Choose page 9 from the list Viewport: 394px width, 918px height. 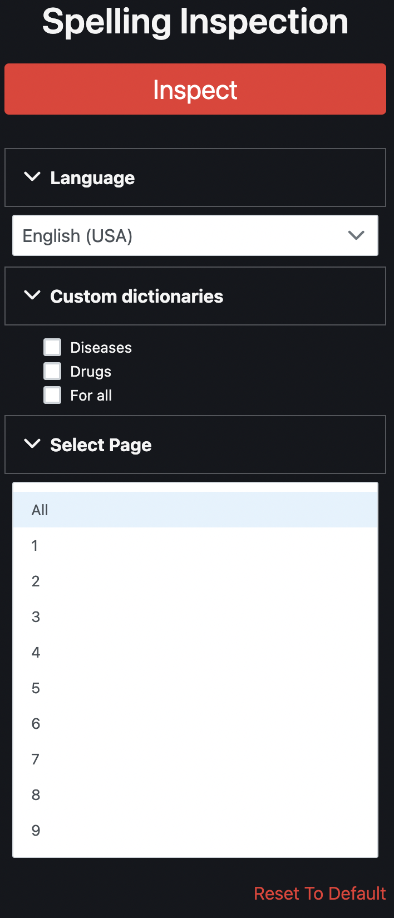(x=36, y=830)
